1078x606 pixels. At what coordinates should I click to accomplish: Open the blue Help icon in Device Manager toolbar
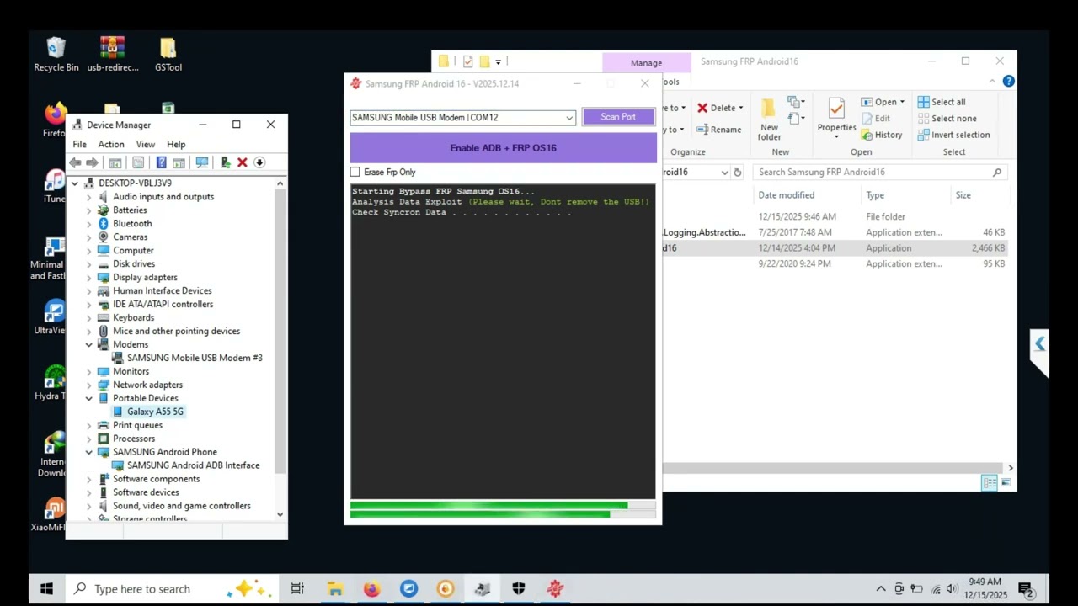click(x=161, y=162)
